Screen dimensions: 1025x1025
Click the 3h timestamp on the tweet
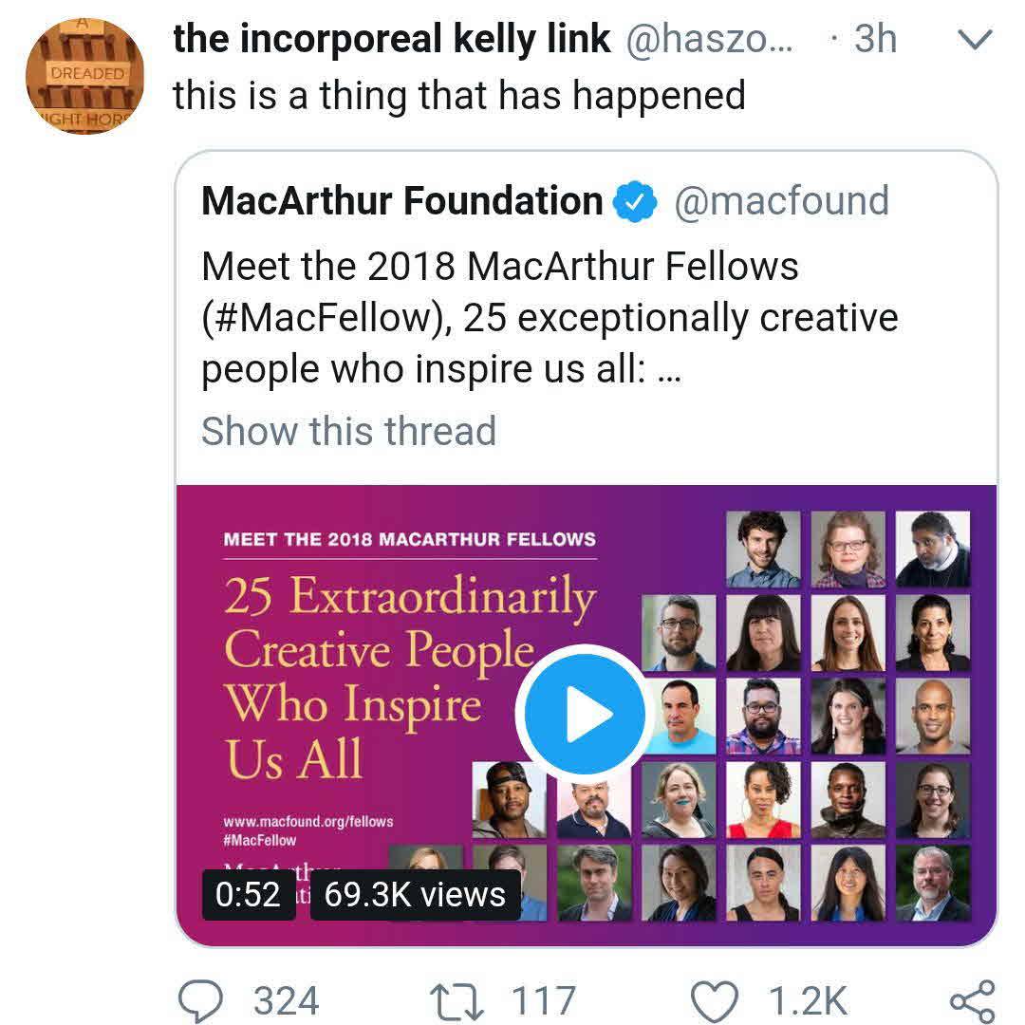pyautogui.click(x=875, y=39)
